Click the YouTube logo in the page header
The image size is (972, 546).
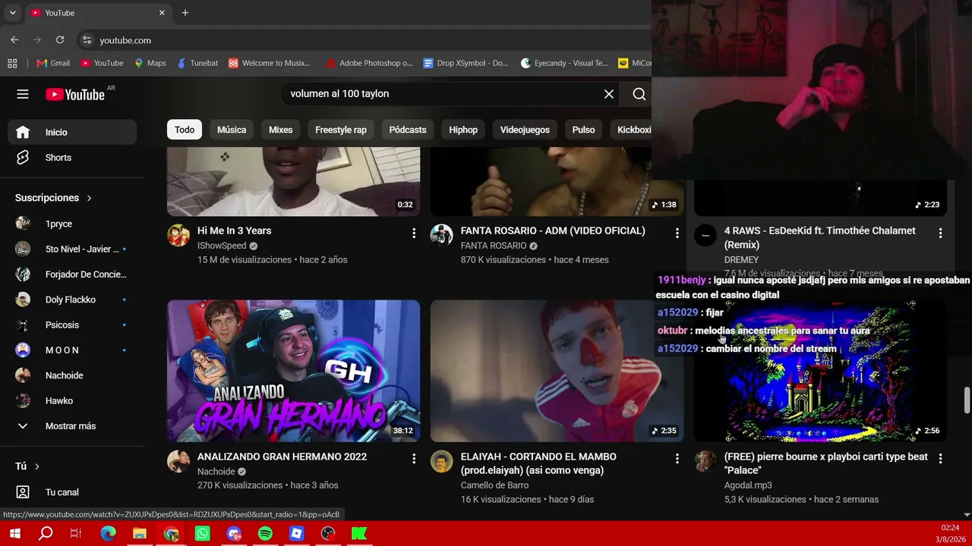pyautogui.click(x=74, y=94)
